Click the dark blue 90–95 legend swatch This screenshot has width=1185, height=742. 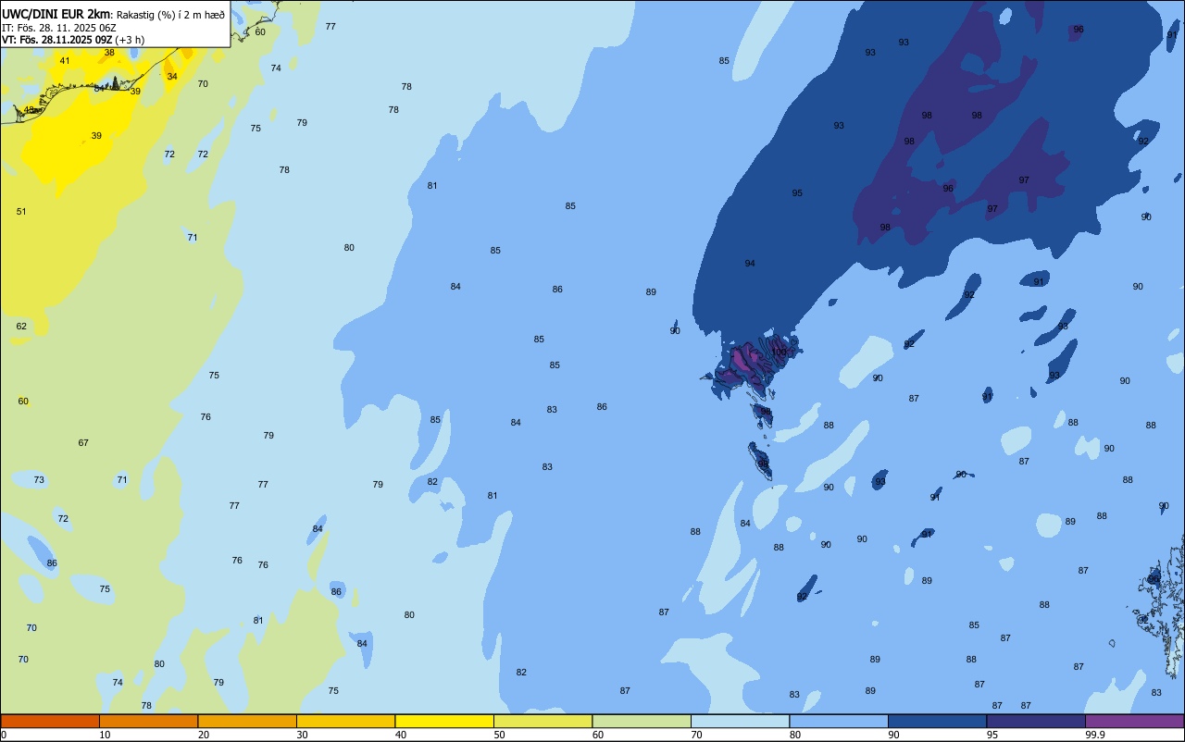click(x=937, y=721)
